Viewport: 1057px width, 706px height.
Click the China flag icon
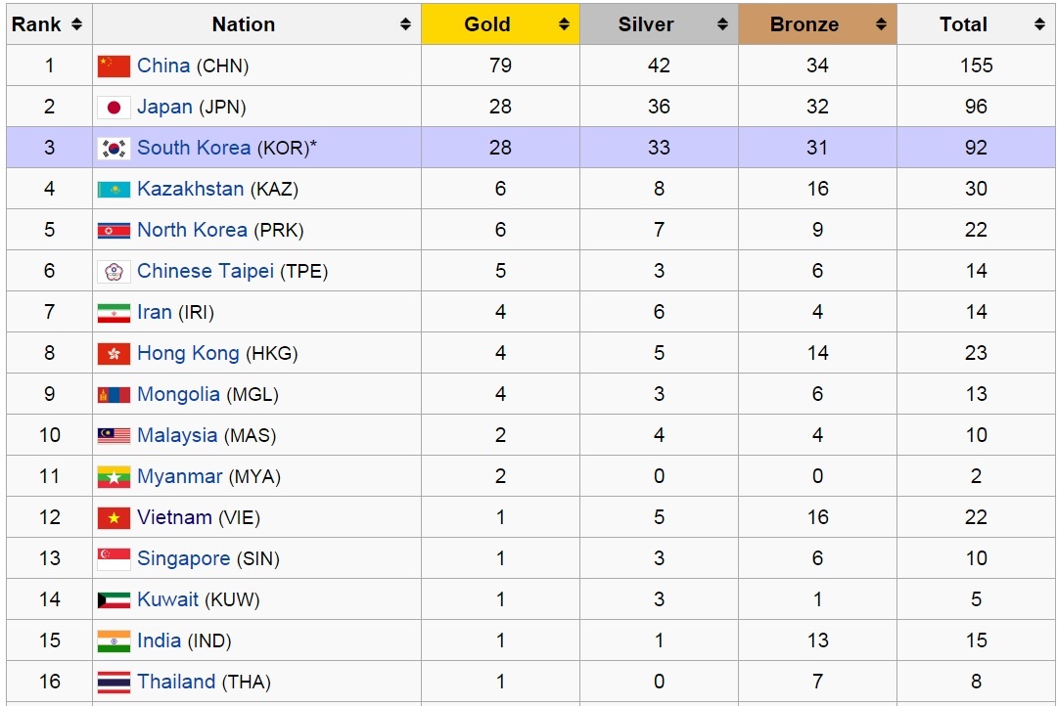(114, 66)
